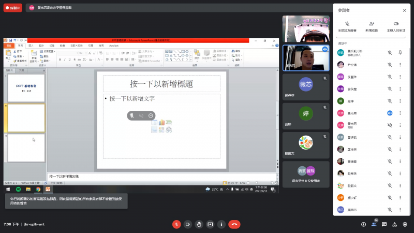This screenshot has height=233, width=414.
Task: Open more options for 秋蘭 row
Action: [x=400, y=89]
